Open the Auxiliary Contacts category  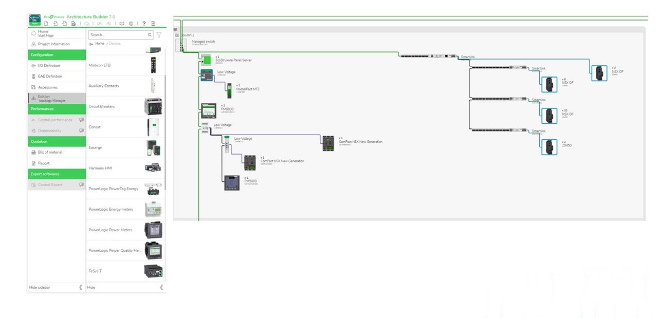[126, 86]
